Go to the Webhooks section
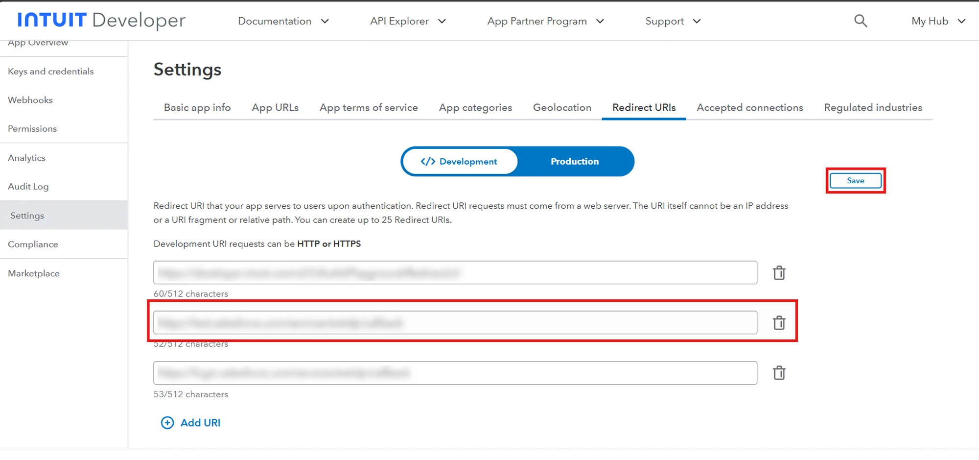Image resolution: width=979 pixels, height=460 pixels. pyautogui.click(x=30, y=99)
